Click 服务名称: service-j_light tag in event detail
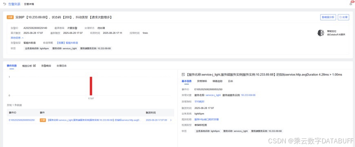 [x=235, y=131]
